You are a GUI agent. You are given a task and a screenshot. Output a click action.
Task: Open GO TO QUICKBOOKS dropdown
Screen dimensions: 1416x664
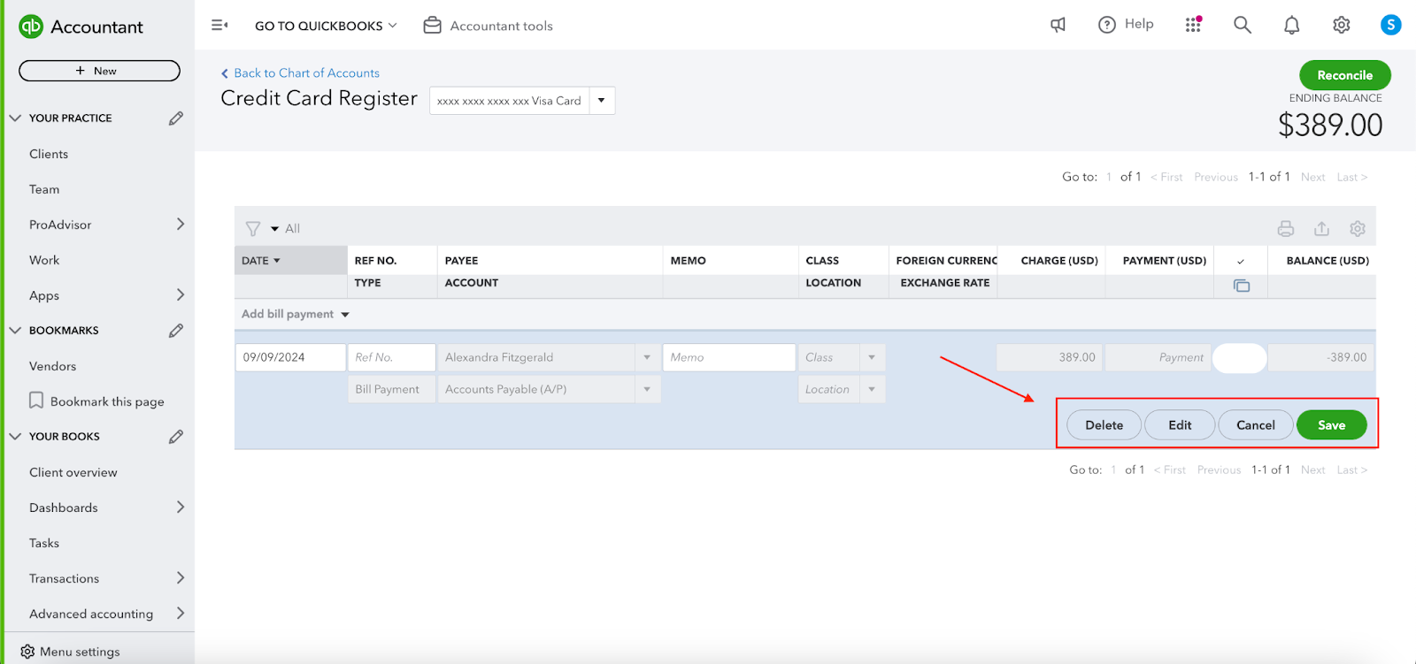(x=326, y=26)
